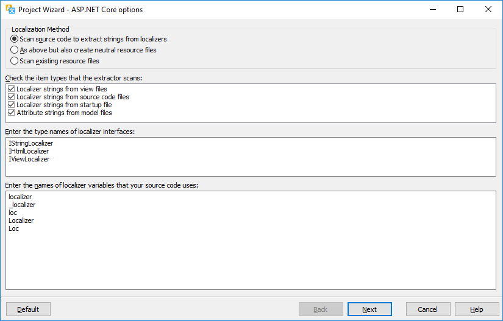Uncheck 'Localizer strings from view files'
This screenshot has width=503, height=321.
pos(11,89)
